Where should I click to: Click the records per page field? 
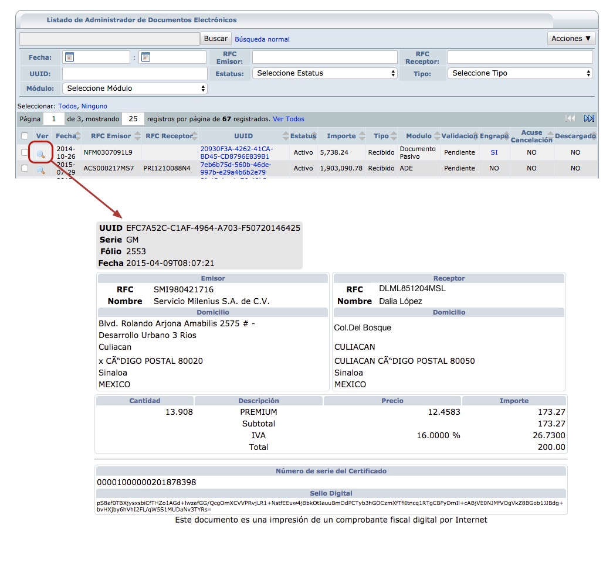133,119
